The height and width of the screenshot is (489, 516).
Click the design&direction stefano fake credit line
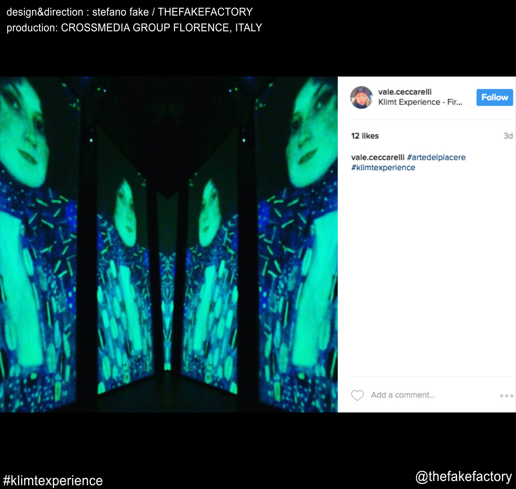pos(129,12)
